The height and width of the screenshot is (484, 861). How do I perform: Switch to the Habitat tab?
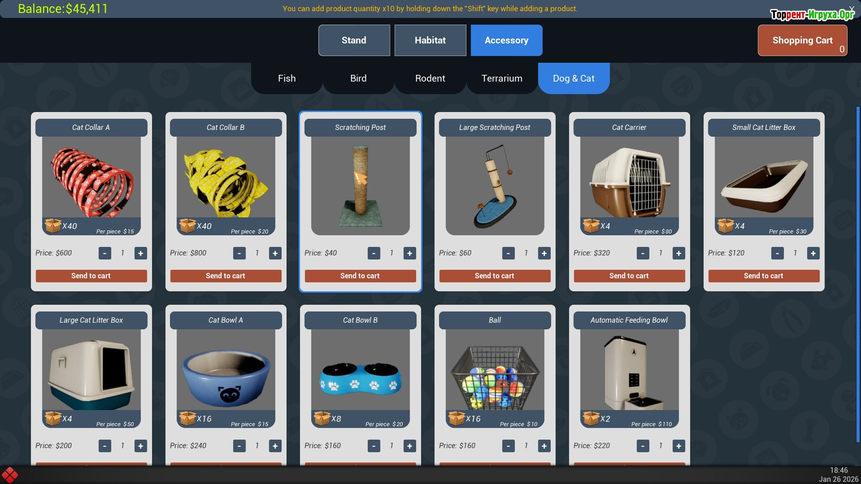tap(430, 40)
